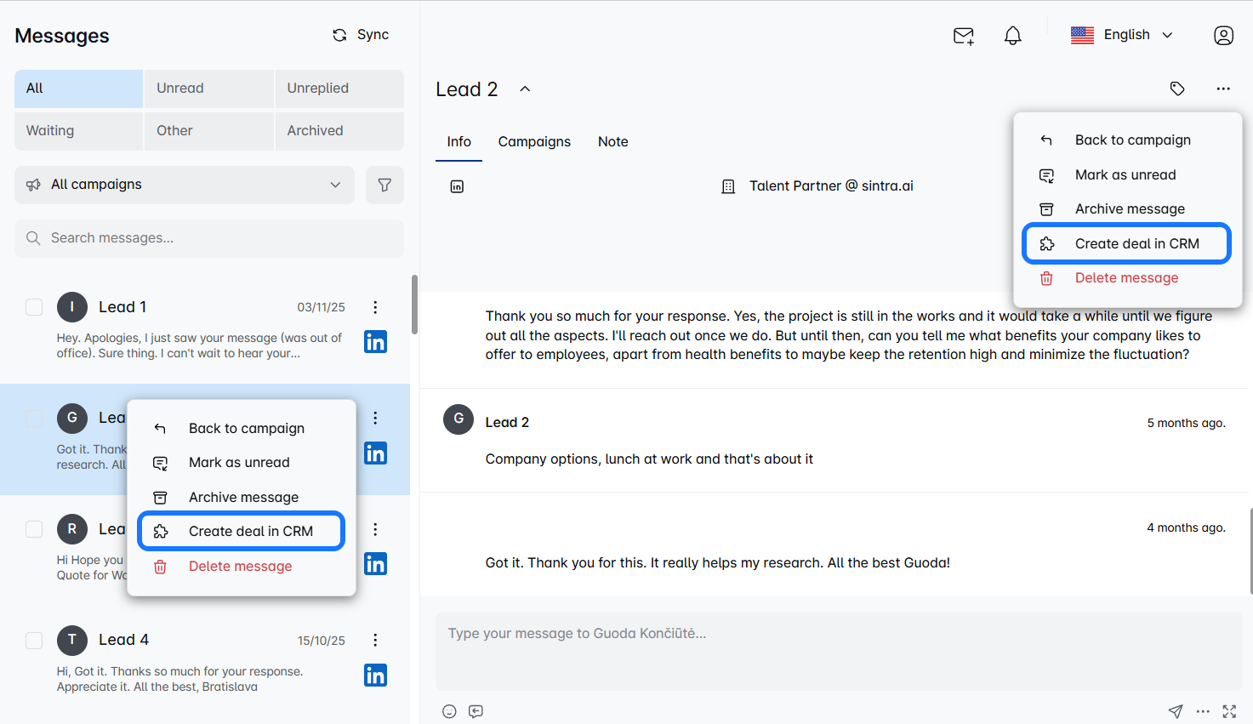
Task: Click the tag icon for Lead 2
Action: [1177, 88]
